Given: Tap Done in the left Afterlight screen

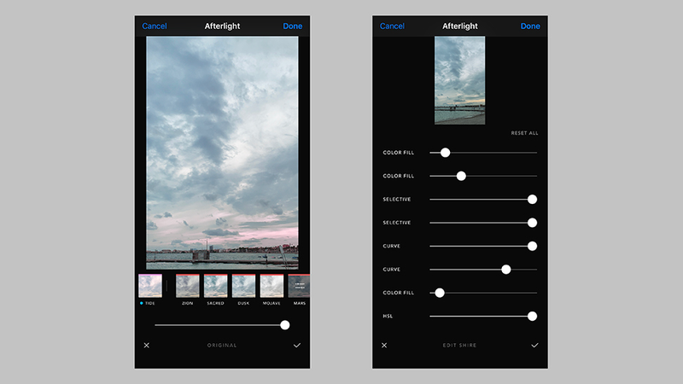Looking at the screenshot, I should [293, 26].
